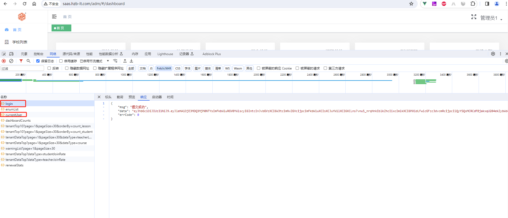
Task: Open 学校列表 in the sidebar
Action: coord(20,42)
